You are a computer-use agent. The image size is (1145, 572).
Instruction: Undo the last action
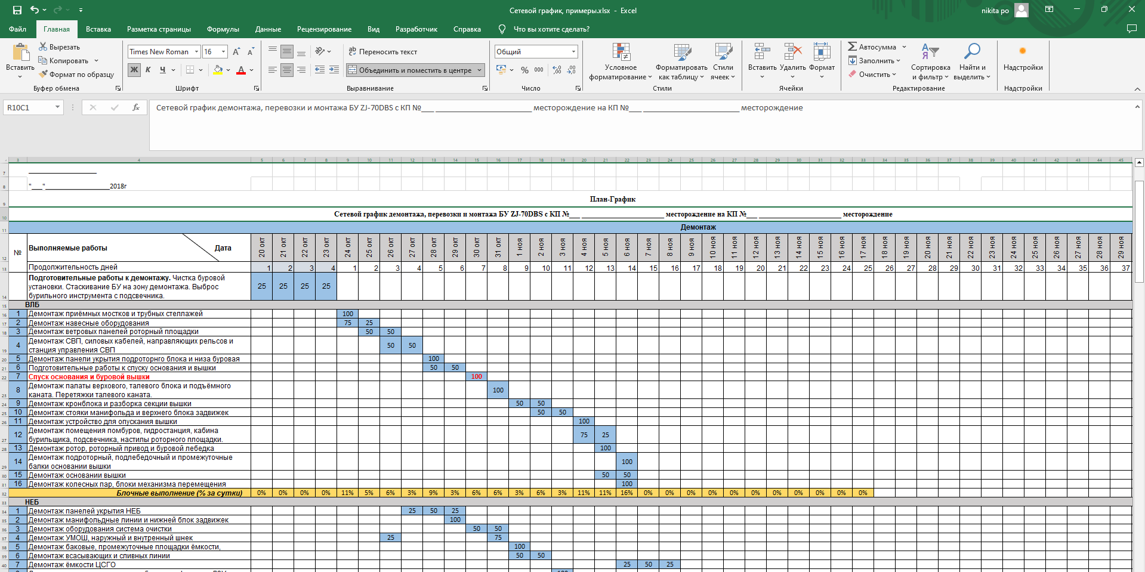(x=35, y=10)
